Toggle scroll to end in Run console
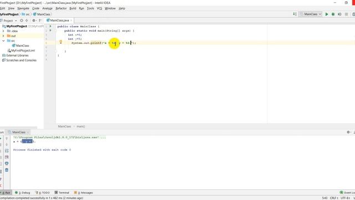Viewport: 355px width, 200px height. (7, 157)
